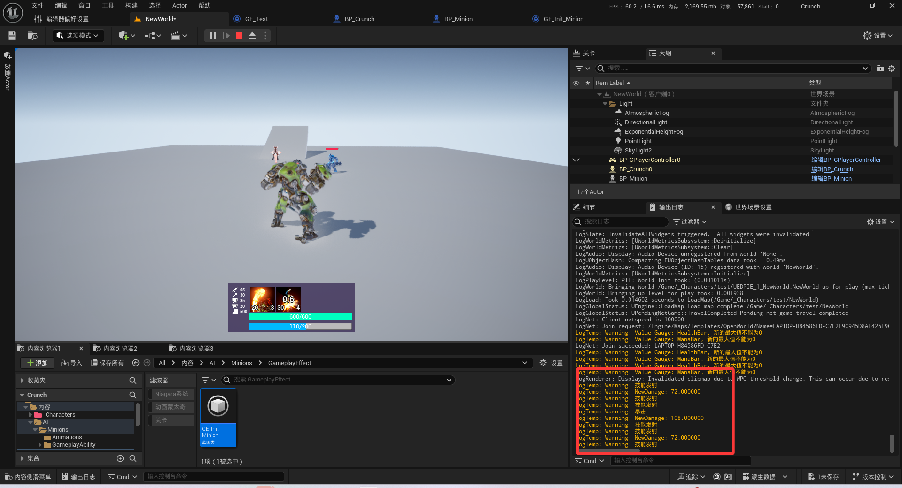Open the Actor menu
The height and width of the screenshot is (488, 902).
179,6
